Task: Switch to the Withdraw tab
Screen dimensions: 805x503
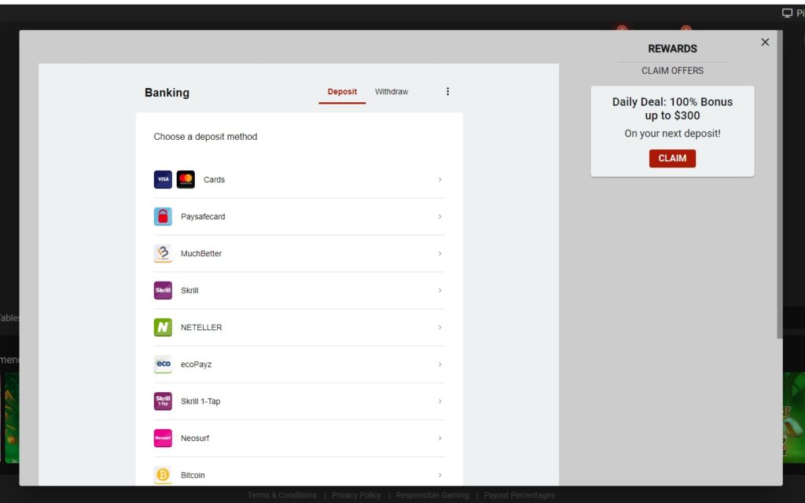Action: (391, 92)
